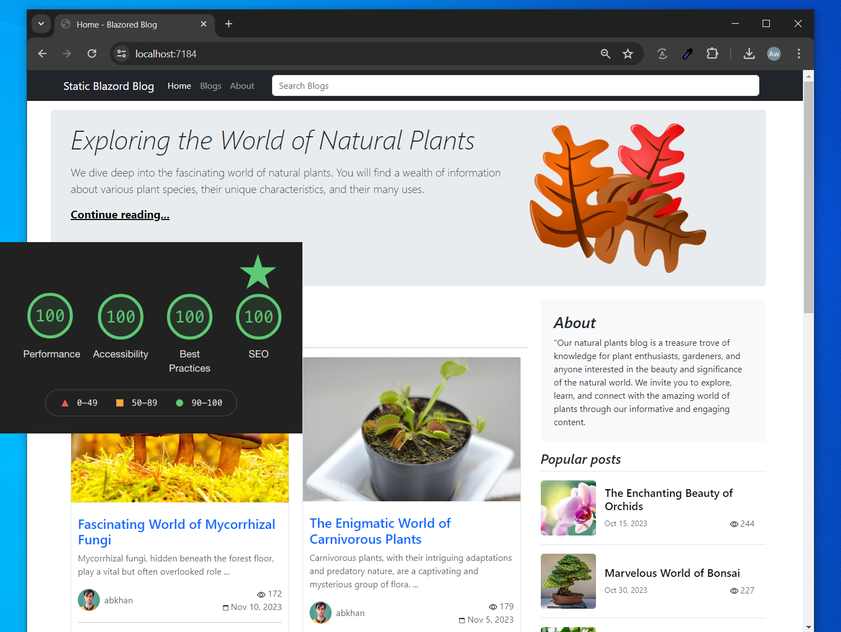
Task: Expand the tab search dropdown arrow
Action: (x=41, y=24)
